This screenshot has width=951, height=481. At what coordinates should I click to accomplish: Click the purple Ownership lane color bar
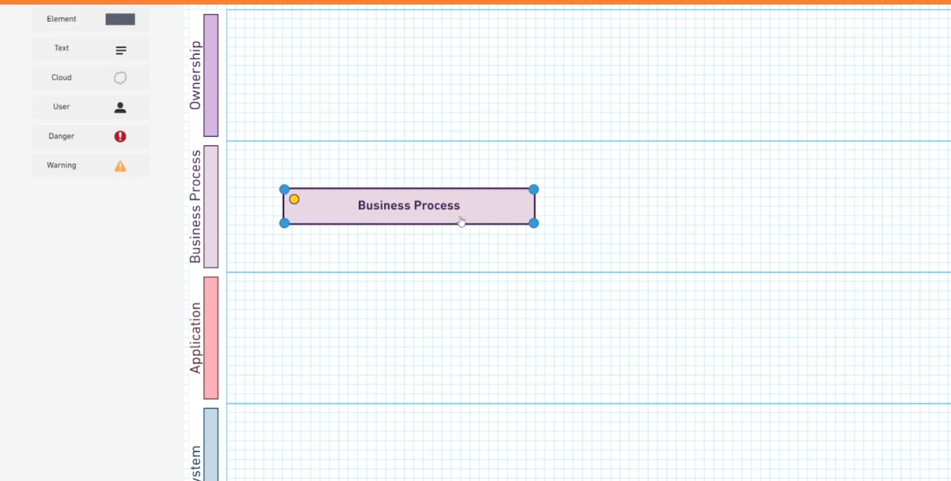[x=211, y=75]
